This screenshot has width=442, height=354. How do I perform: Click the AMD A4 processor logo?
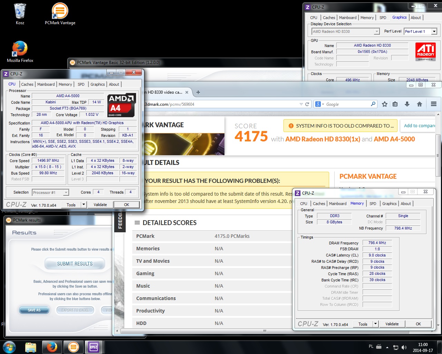point(122,105)
